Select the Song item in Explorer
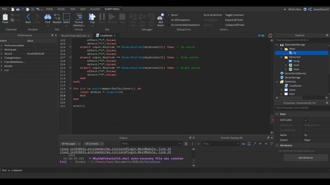The image size is (330, 185). click(296, 61)
